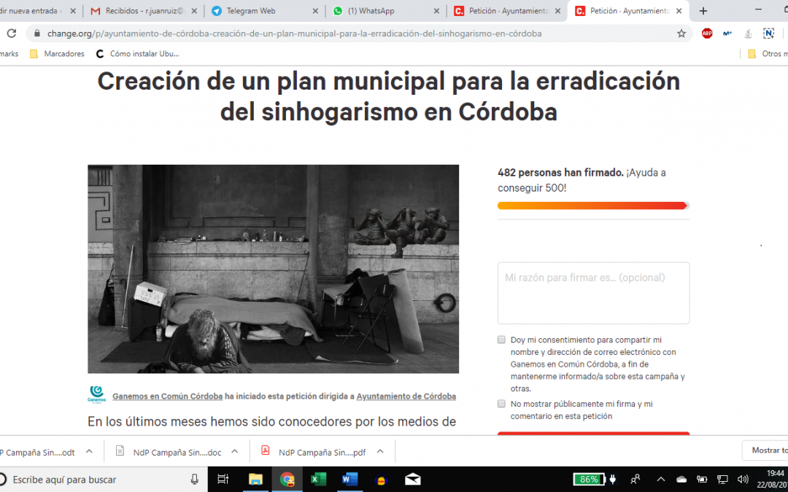Follow the Ayuntamiento de Córdoba link
Screen dimensions: 788x492
pos(406,397)
